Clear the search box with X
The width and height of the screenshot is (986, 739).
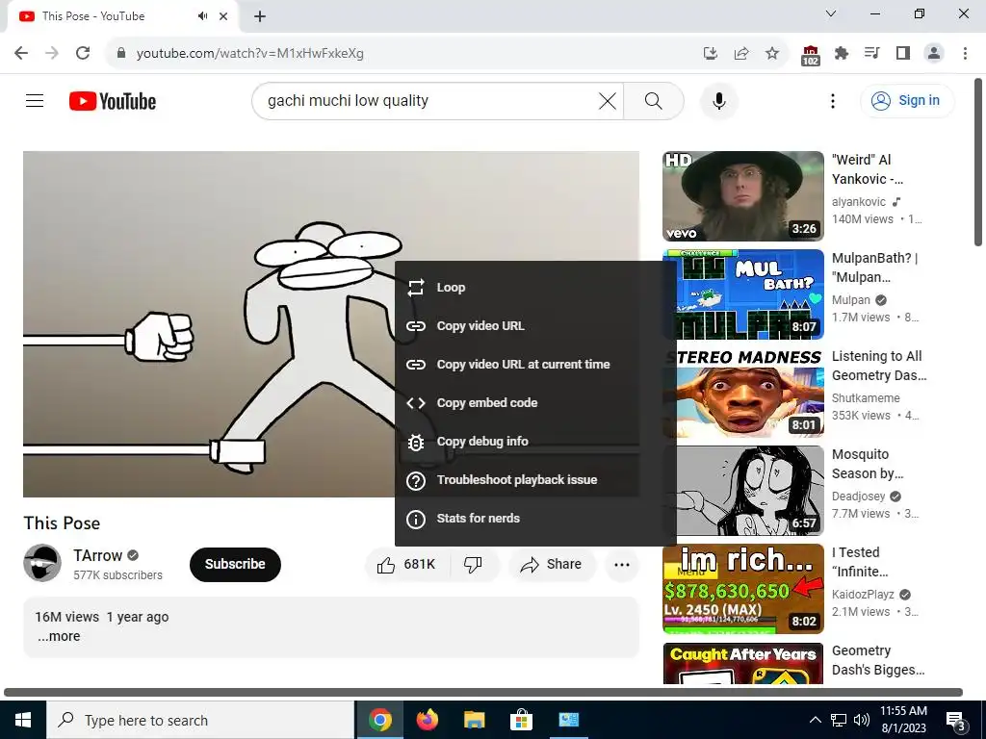coord(607,100)
